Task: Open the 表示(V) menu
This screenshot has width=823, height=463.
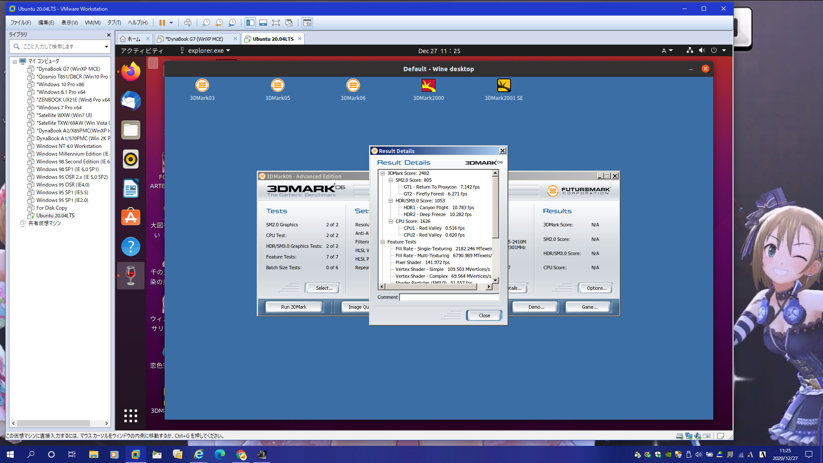Action: click(x=69, y=23)
